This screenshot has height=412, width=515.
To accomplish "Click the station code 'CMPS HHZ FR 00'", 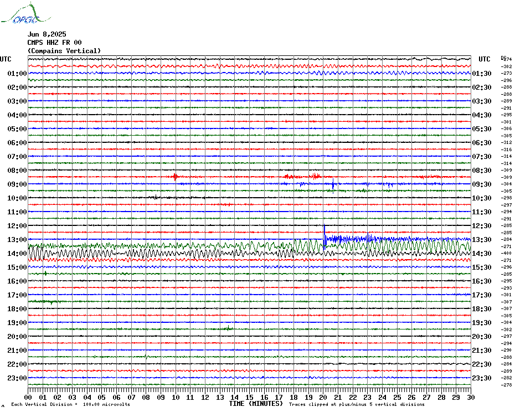I will click(x=54, y=43).
